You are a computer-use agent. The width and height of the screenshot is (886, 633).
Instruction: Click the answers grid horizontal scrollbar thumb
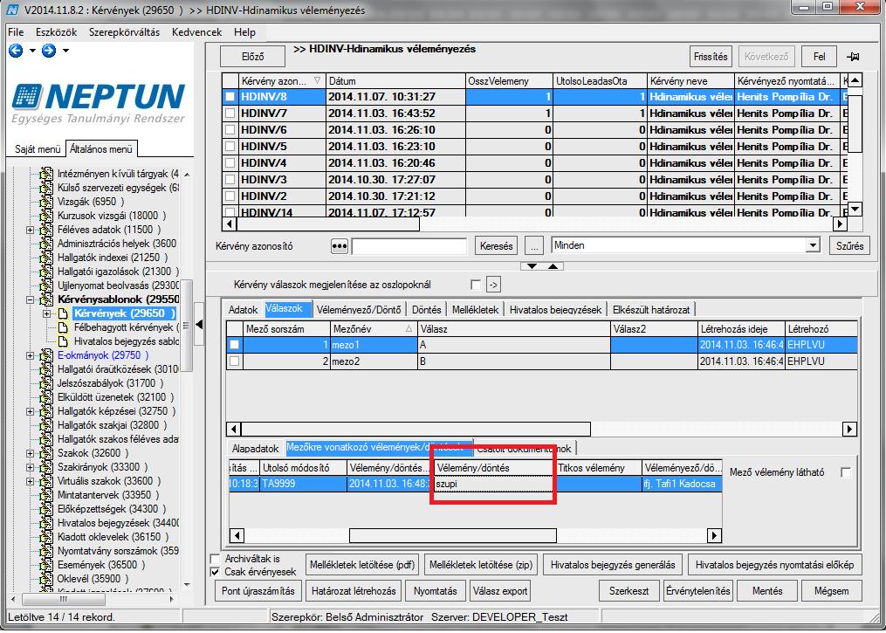point(414,429)
